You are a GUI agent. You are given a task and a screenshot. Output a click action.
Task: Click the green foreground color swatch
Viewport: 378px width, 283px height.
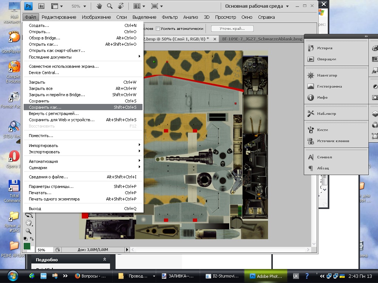point(27,246)
